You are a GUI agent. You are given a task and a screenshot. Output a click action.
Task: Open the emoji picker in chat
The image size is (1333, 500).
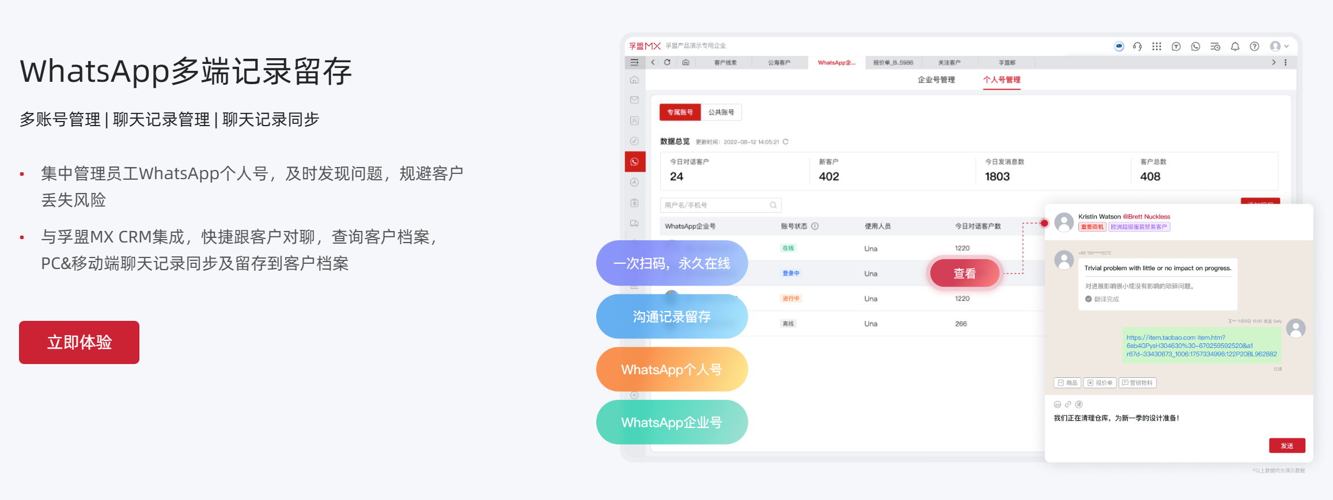click(1057, 404)
